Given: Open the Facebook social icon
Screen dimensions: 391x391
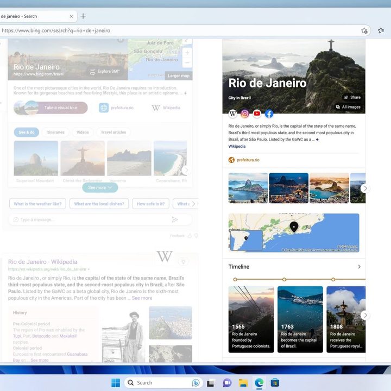Looking at the screenshot, I should point(269,113).
